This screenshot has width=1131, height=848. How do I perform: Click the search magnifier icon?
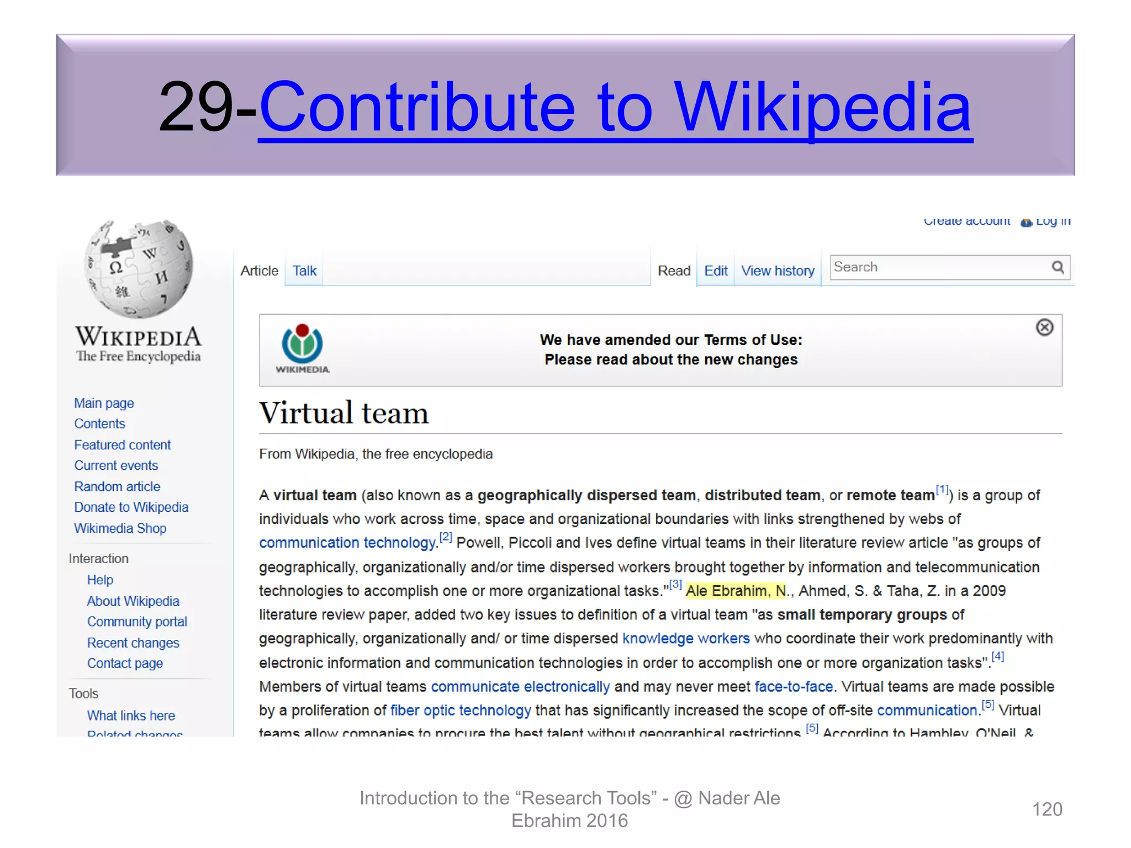1058,268
